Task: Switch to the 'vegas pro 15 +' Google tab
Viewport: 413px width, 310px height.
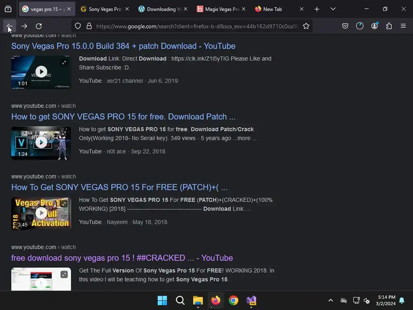Action: click(47, 9)
